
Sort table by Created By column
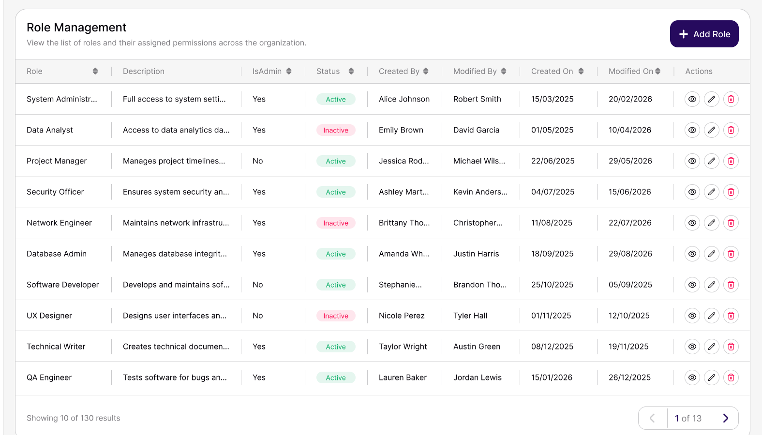tap(426, 71)
